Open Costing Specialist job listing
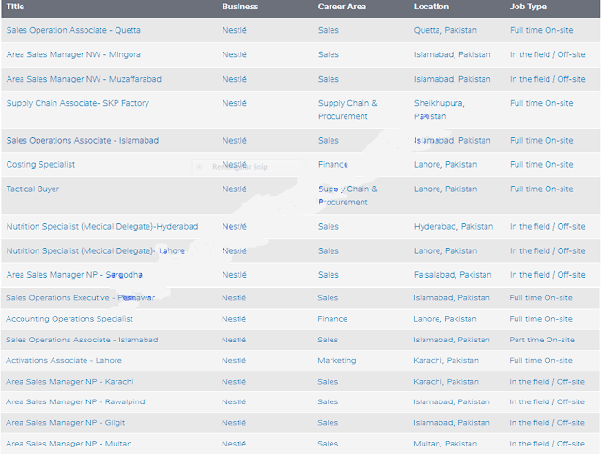Image resolution: width=601 pixels, height=454 pixels. coord(40,164)
